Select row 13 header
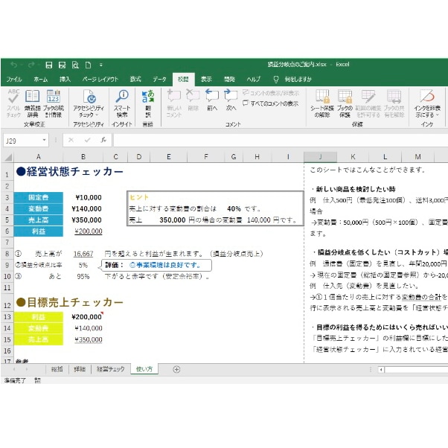Screen dimensions: 448x448 pyautogui.click(x=7, y=317)
